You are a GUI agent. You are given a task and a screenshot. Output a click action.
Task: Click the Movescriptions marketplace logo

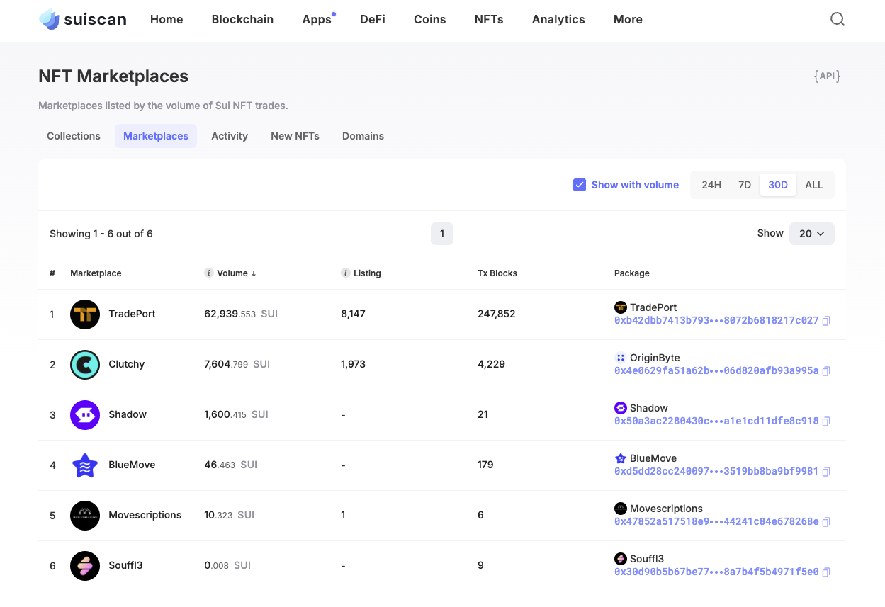tap(85, 516)
